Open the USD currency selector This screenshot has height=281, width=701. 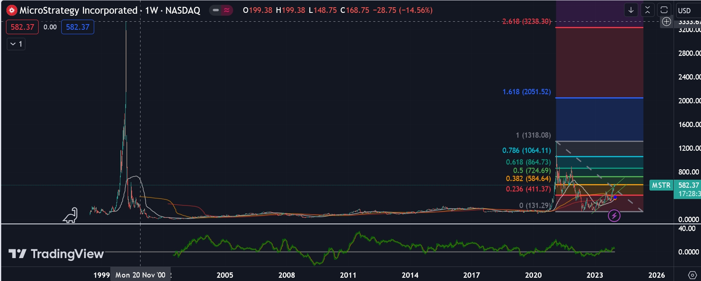pos(684,10)
